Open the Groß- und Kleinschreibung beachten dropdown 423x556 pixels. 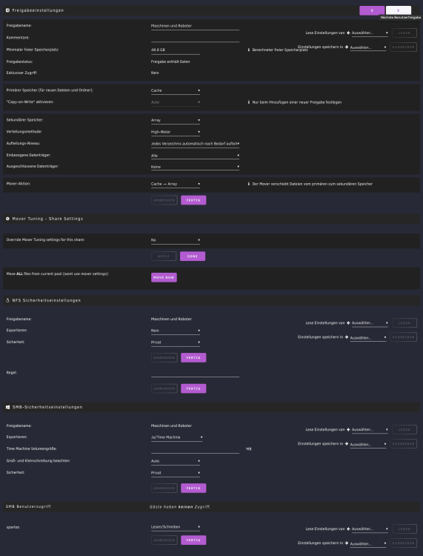(x=176, y=461)
